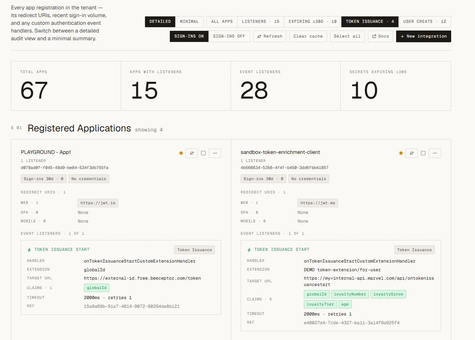
Task: Click the beeceptor target URL
Action: coord(142,278)
